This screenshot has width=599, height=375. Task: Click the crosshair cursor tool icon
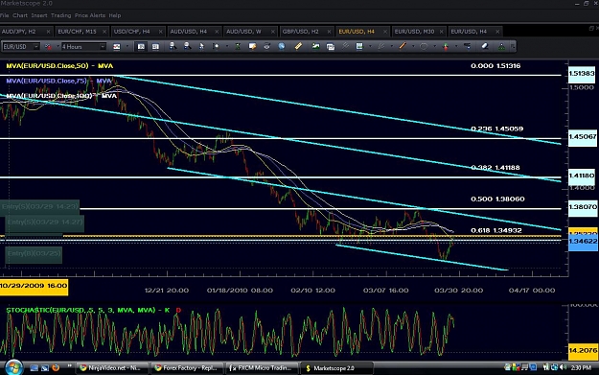(216, 46)
